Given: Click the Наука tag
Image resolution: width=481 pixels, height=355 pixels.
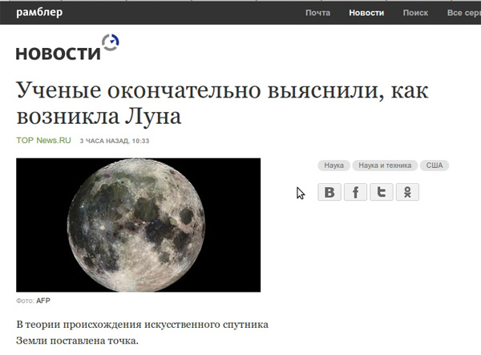Looking at the screenshot, I should point(334,166).
